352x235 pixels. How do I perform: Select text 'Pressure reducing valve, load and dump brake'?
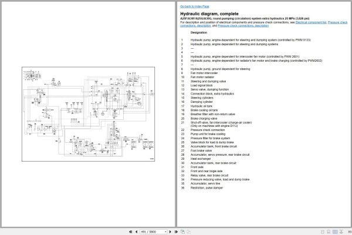click(220, 179)
